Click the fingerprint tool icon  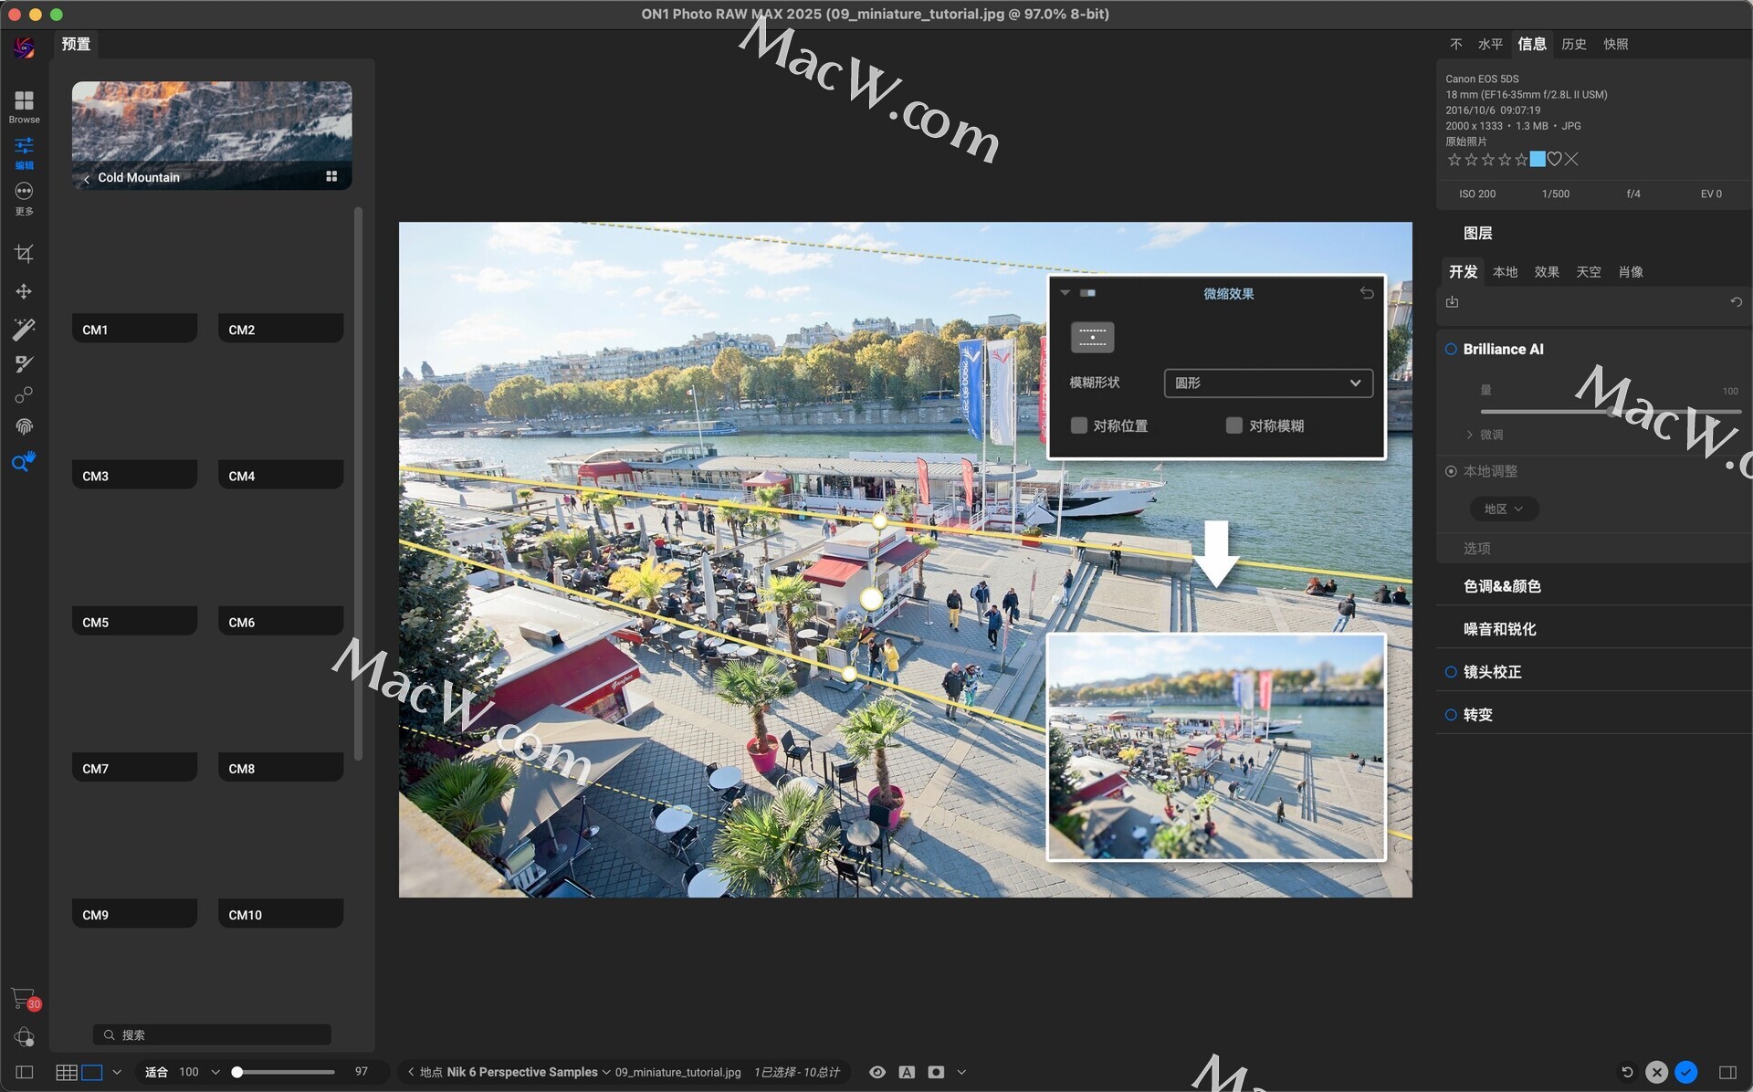[24, 426]
